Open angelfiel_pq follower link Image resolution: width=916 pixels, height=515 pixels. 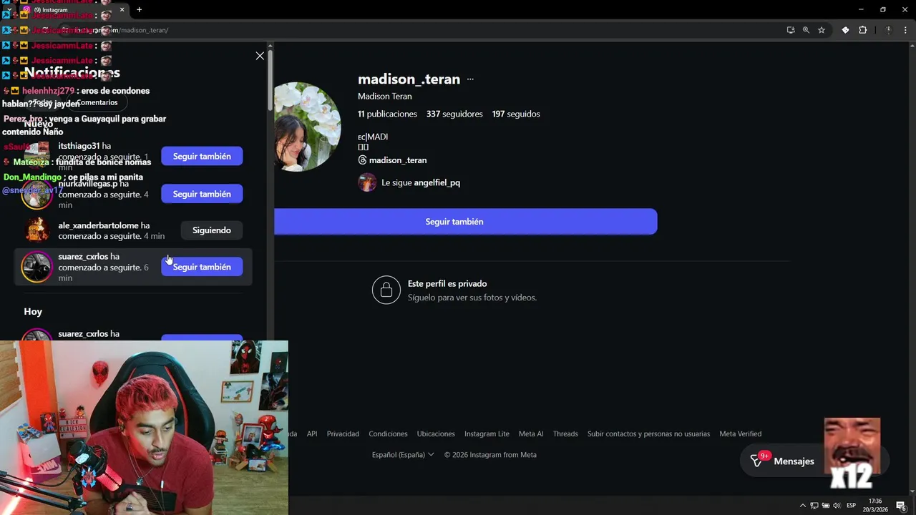tap(437, 182)
